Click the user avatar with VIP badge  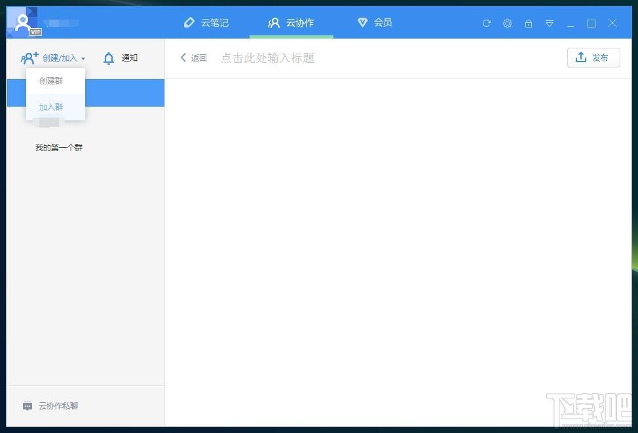24,22
